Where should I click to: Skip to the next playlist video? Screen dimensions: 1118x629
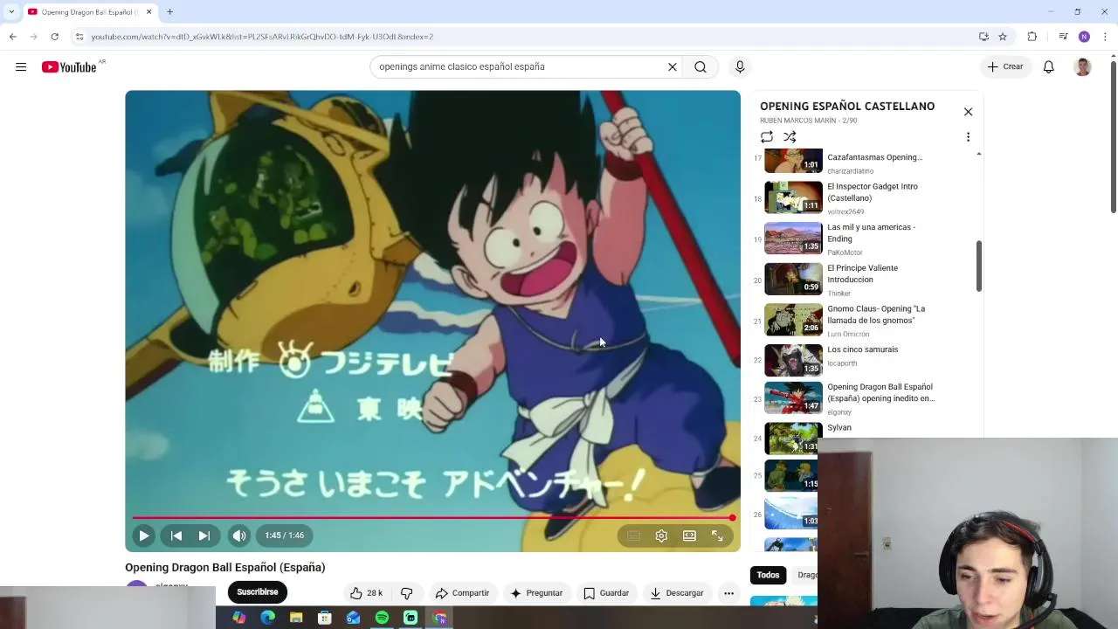pos(204,536)
